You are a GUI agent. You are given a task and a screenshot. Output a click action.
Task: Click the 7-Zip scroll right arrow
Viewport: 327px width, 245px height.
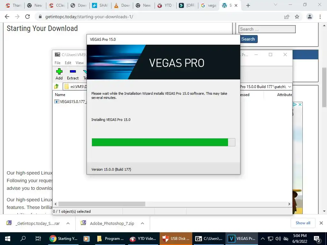pyautogui.click(x=289, y=204)
